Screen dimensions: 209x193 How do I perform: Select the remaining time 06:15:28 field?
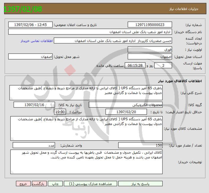pyautogui.click(x=136, y=65)
